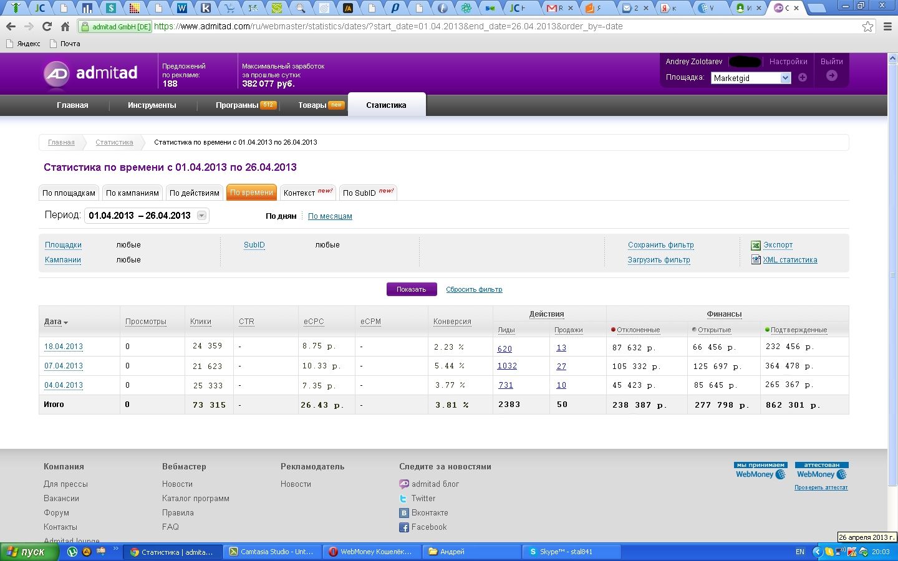This screenshot has width=898, height=561.
Task: Reload the page with refresh icon
Action: (47, 26)
